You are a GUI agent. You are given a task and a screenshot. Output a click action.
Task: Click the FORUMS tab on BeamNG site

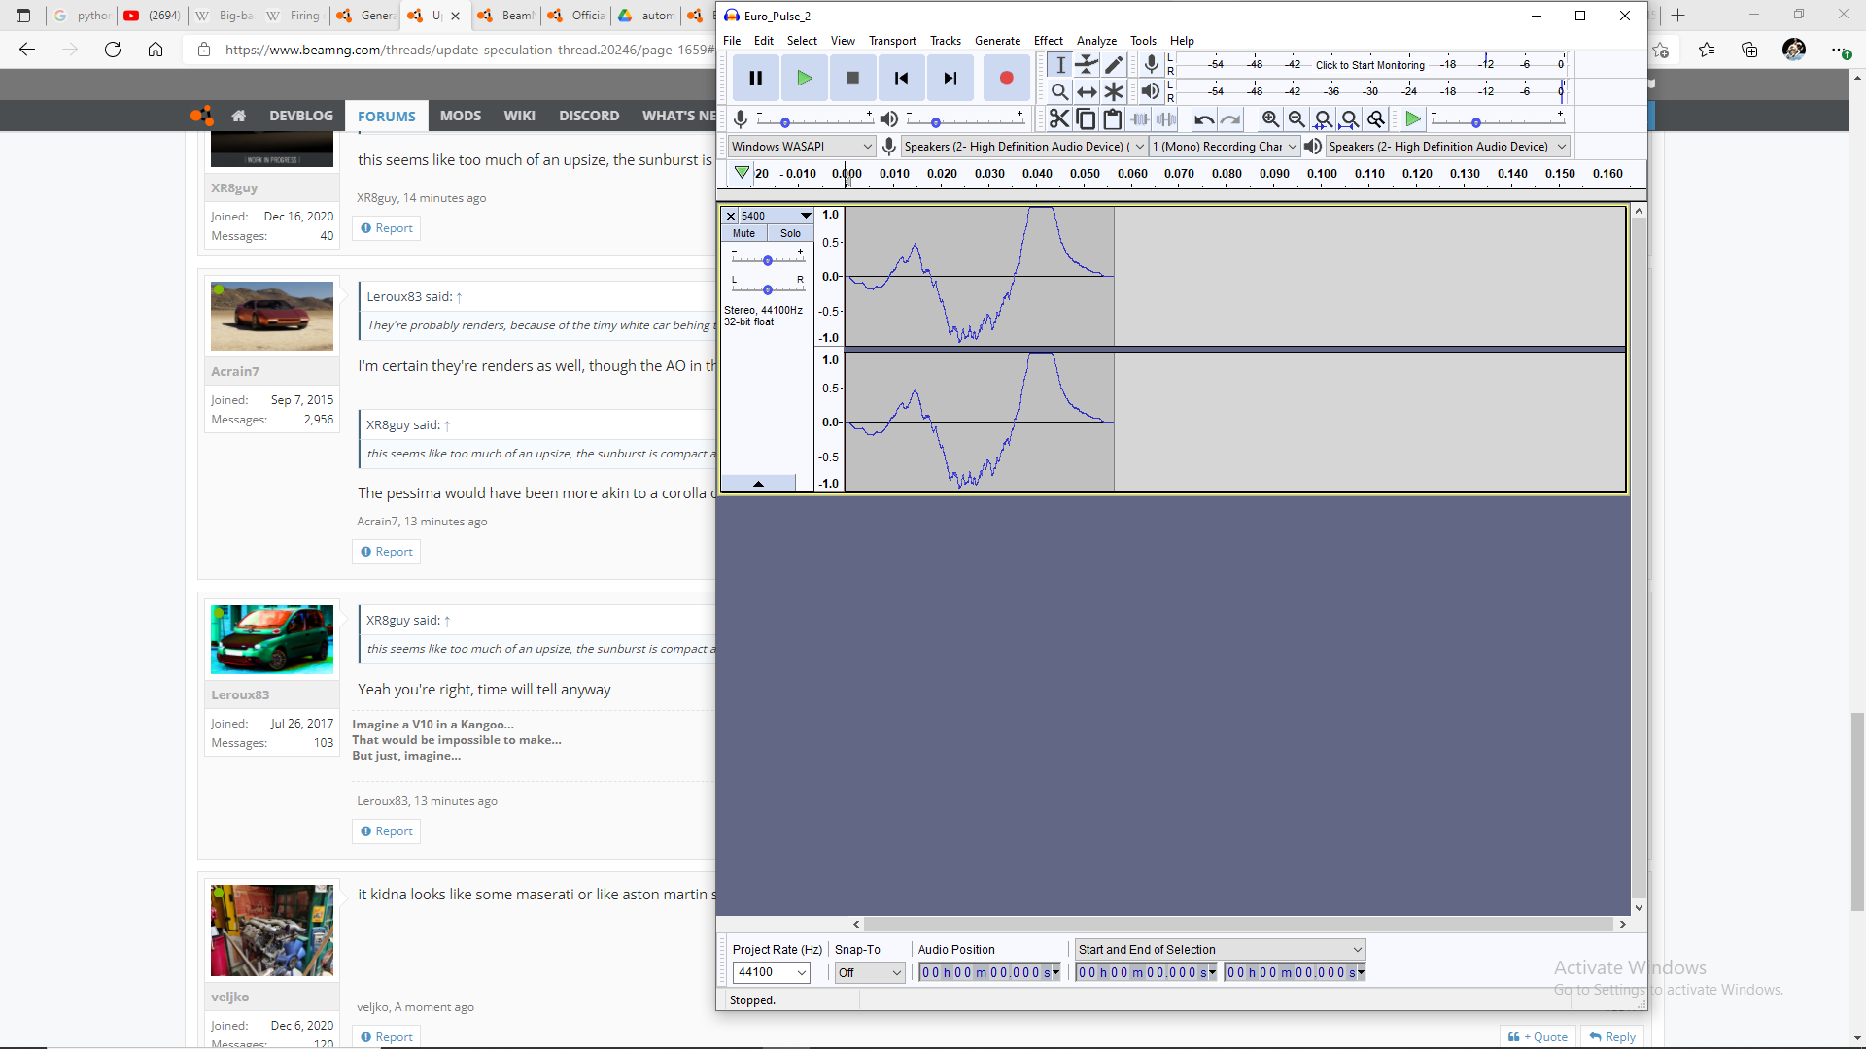386,116
